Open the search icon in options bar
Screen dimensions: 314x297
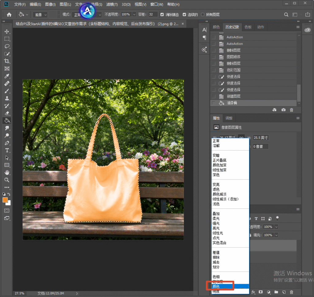(286, 15)
